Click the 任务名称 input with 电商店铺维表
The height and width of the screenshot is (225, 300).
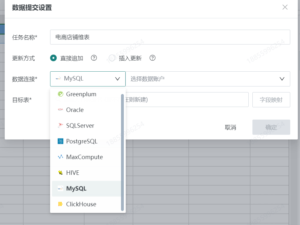click(170, 37)
